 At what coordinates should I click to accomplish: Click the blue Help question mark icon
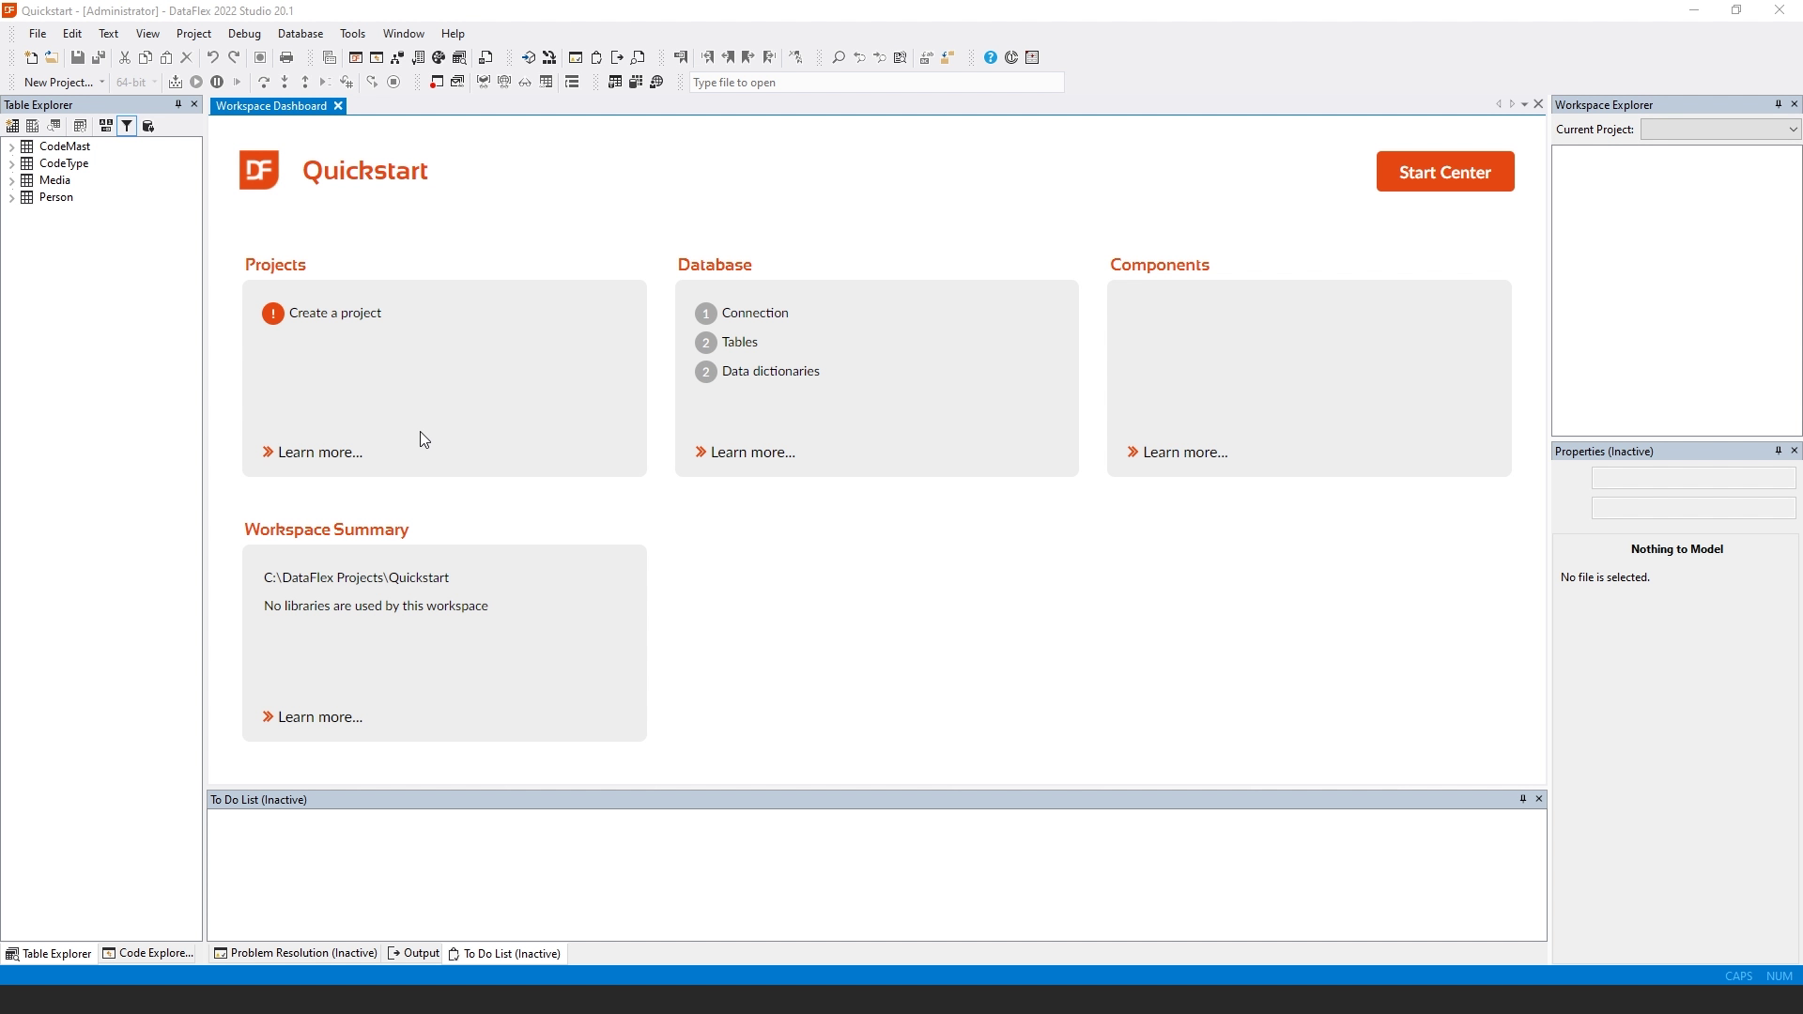pyautogui.click(x=991, y=57)
